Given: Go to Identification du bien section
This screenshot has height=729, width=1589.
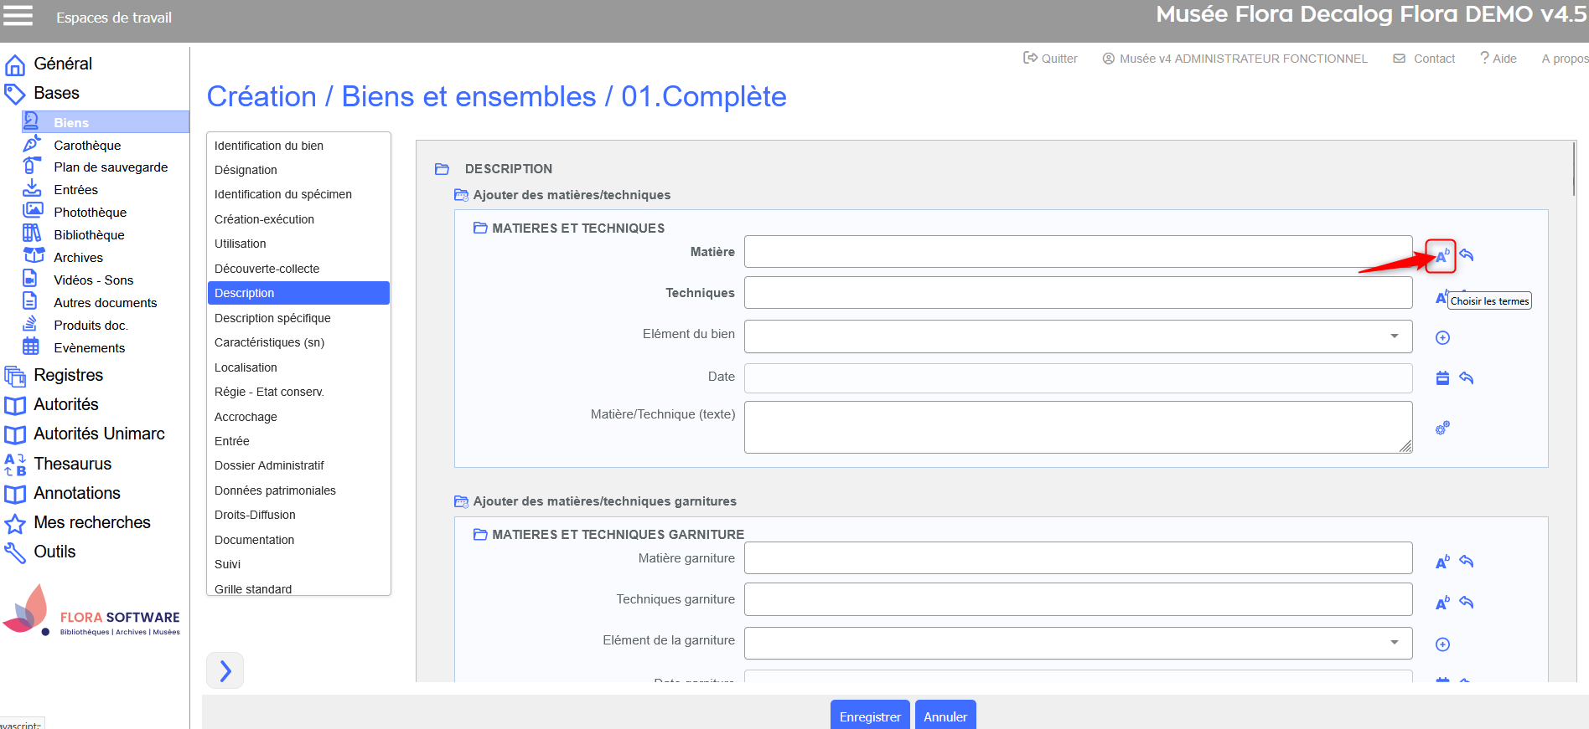Looking at the screenshot, I should [x=269, y=146].
